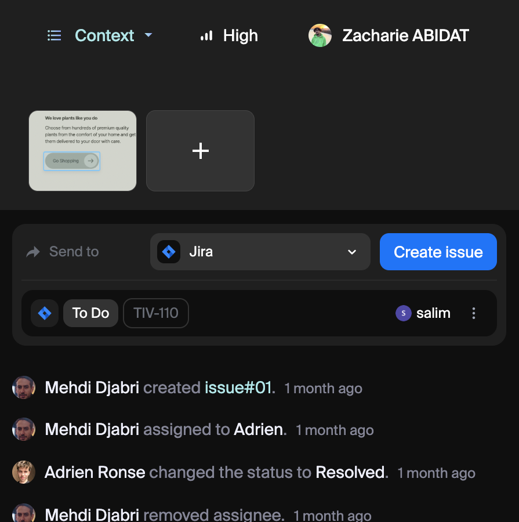Screen dimensions: 519x522
Task: Open the TIV-110 issue key tag
Action: point(156,313)
